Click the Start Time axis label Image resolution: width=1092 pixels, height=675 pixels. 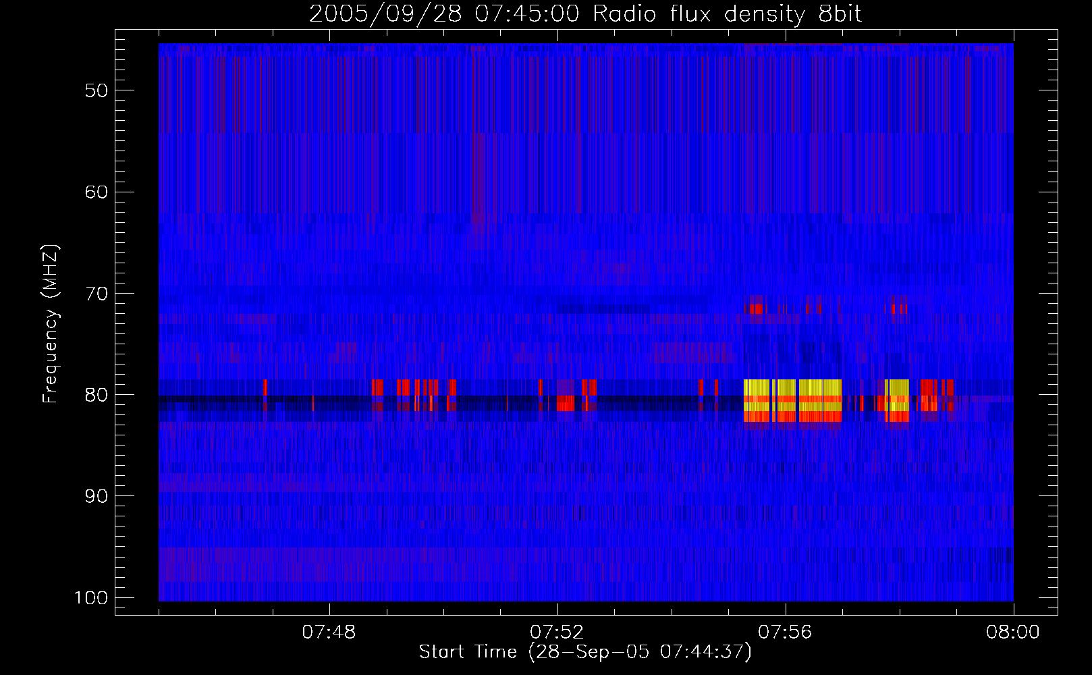[585, 652]
